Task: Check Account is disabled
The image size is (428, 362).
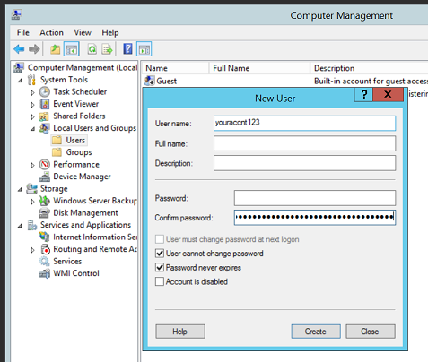Action: (160, 281)
